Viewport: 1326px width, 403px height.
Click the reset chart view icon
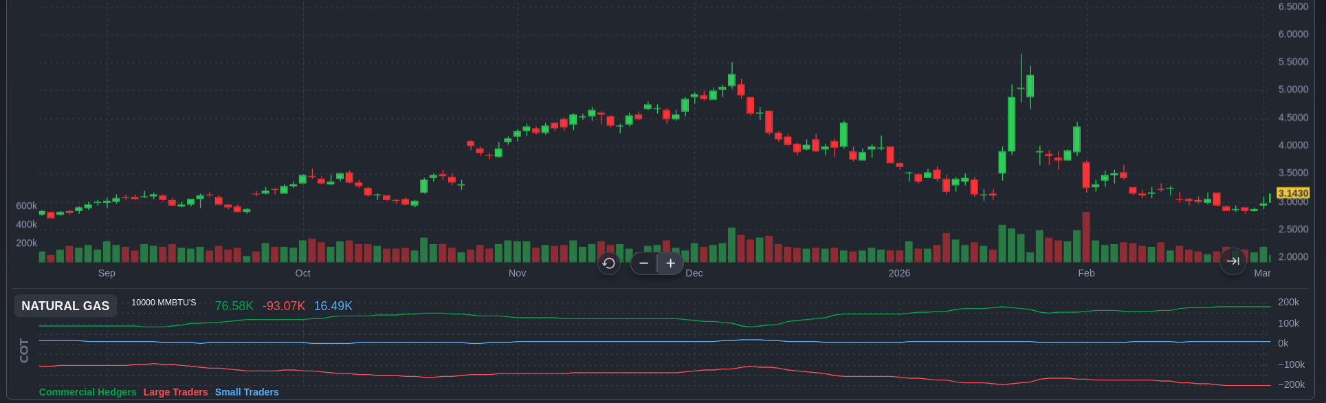tap(608, 263)
